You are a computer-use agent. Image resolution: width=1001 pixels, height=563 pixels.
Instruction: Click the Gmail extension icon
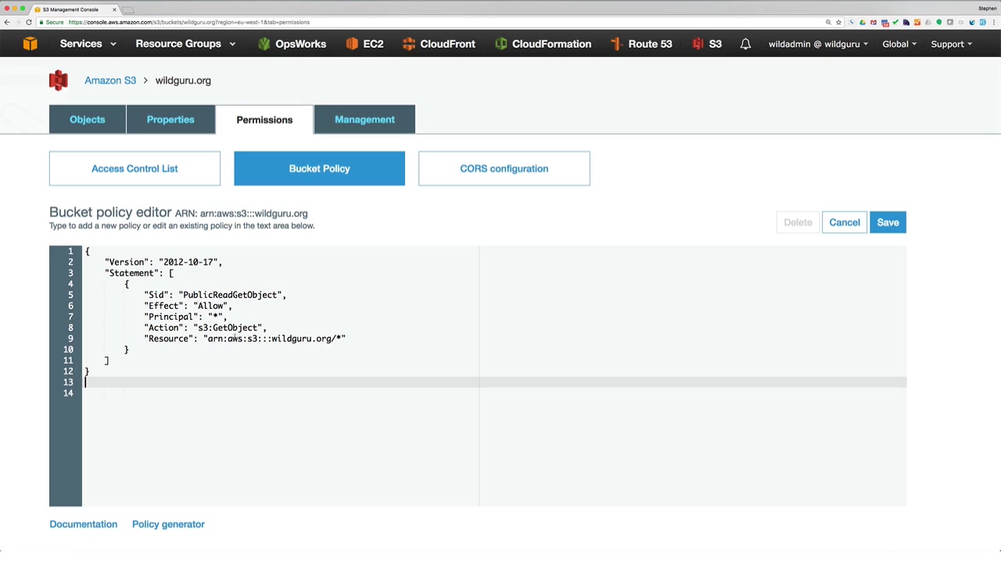tap(874, 22)
